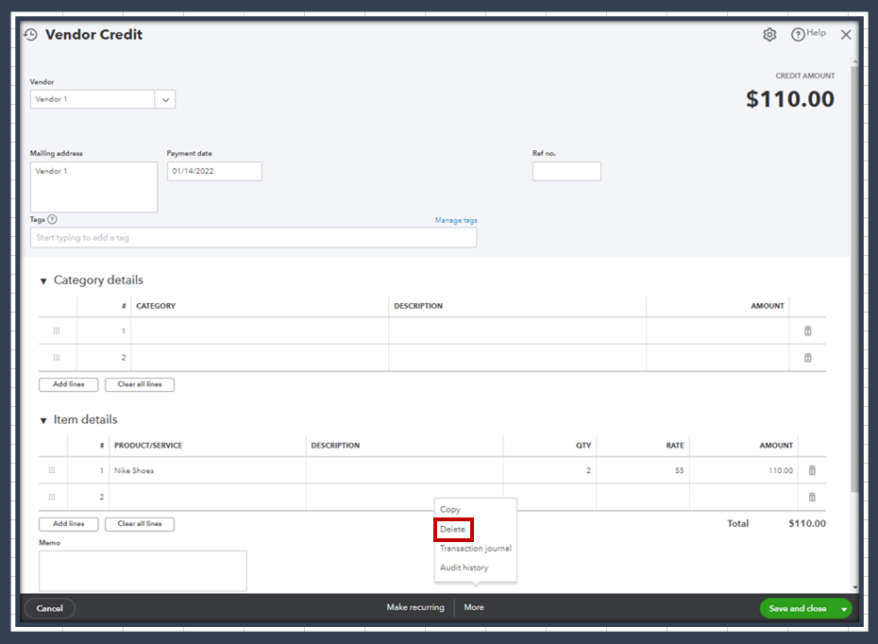Click the drag handle beside Nike Shoes row
This screenshot has height=644, width=878.
(x=52, y=469)
